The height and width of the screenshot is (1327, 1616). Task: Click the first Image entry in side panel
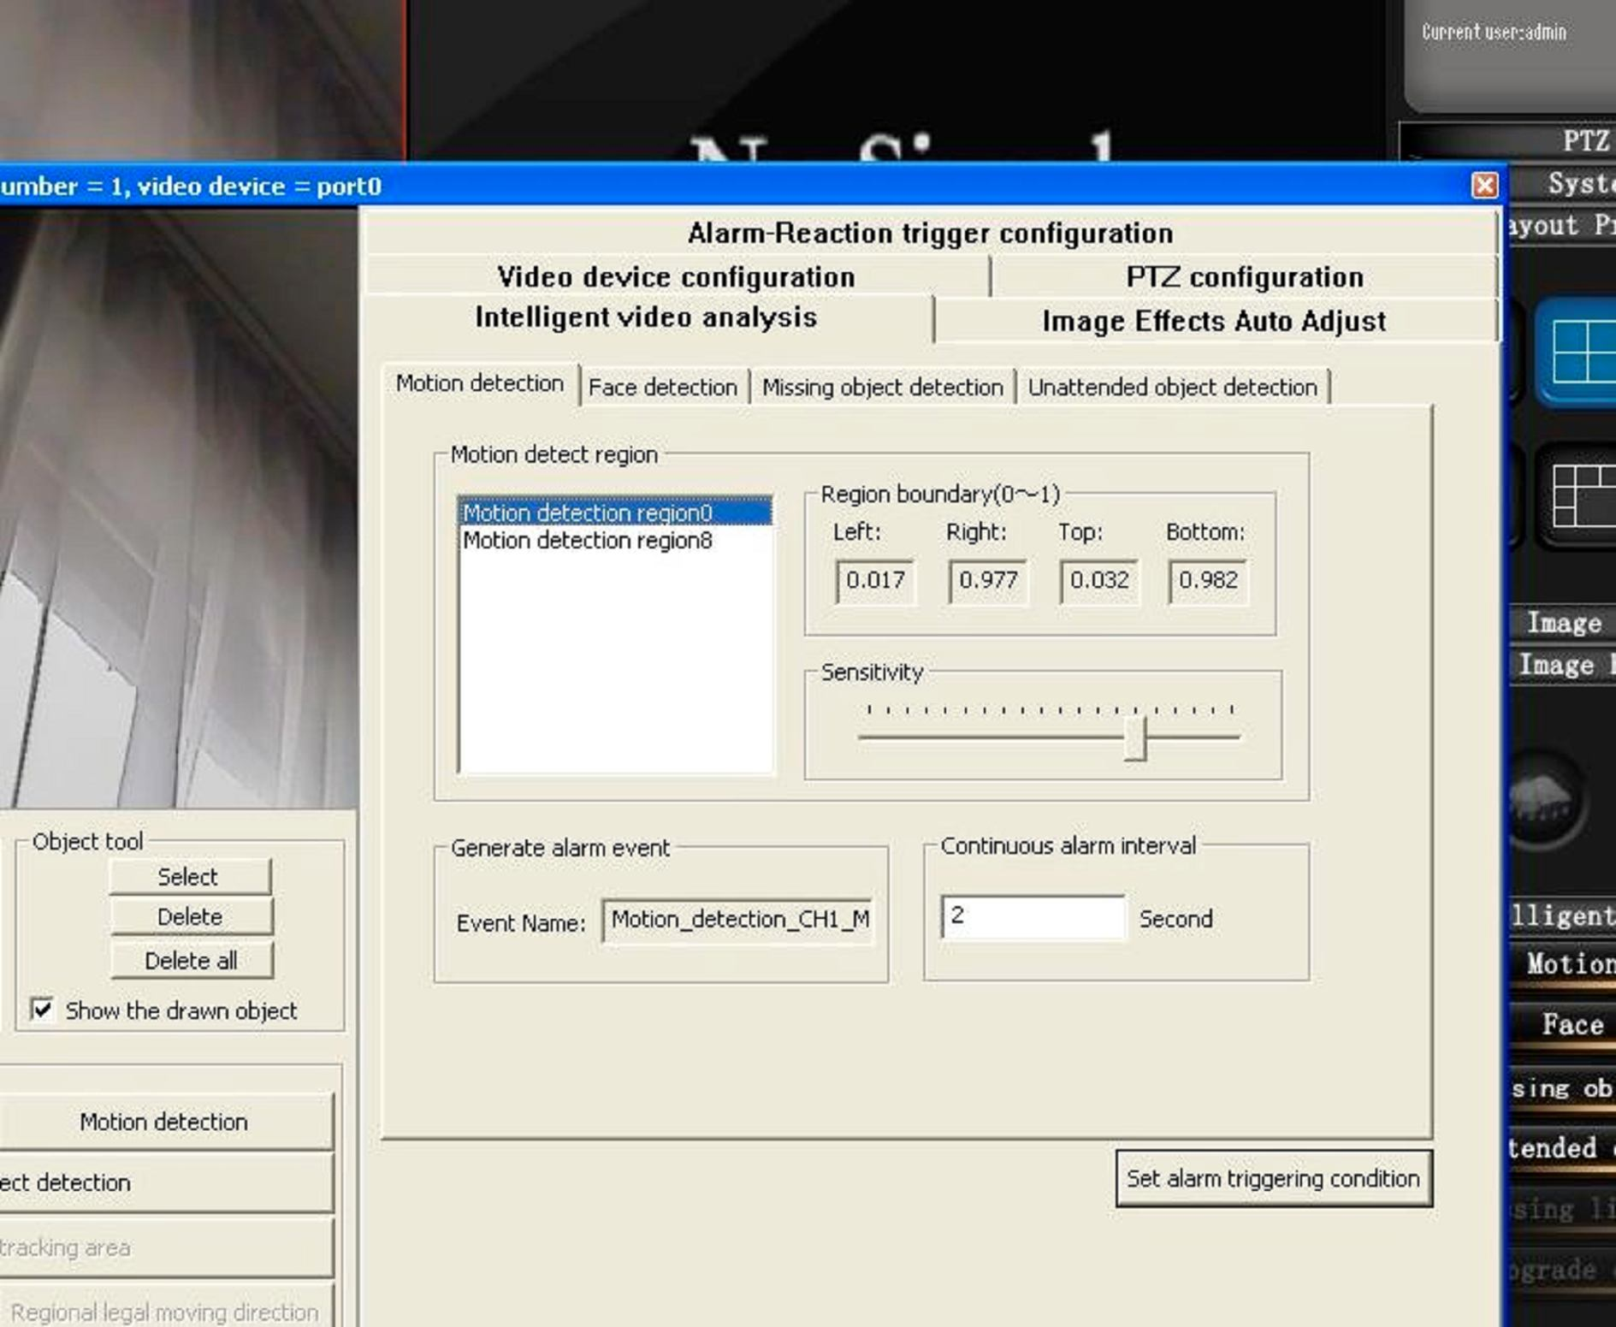click(1562, 622)
